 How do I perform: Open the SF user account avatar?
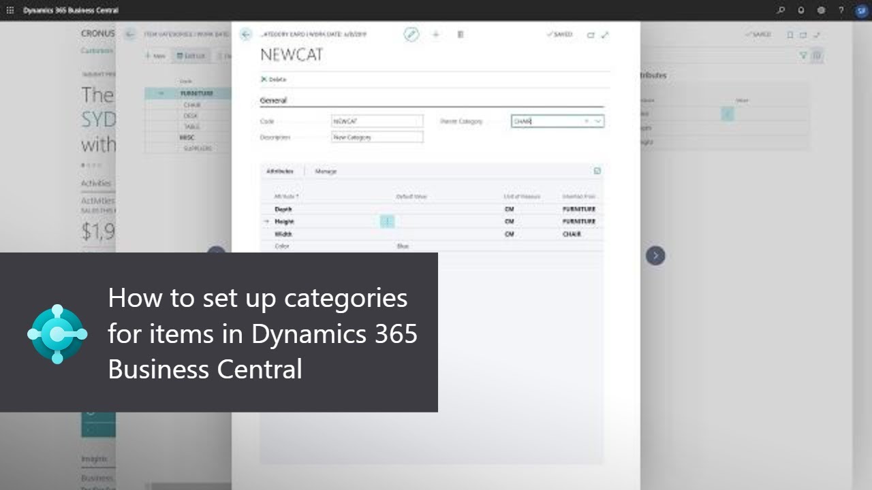coord(860,10)
